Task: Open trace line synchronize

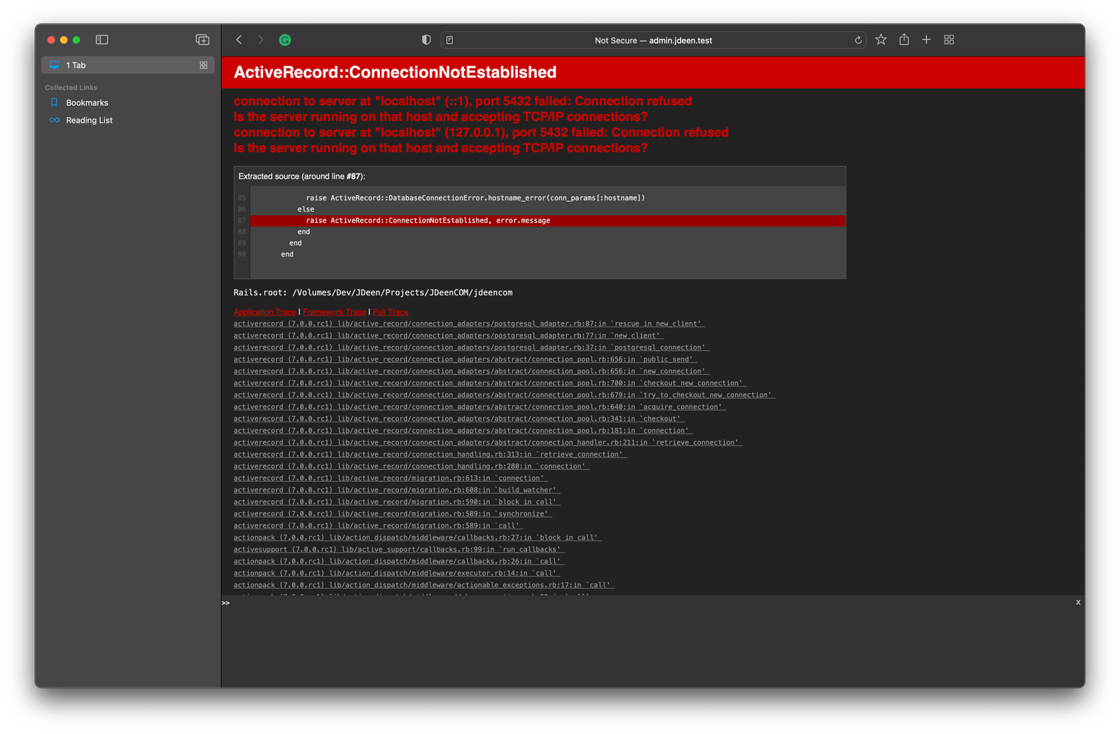Action: pyautogui.click(x=393, y=514)
